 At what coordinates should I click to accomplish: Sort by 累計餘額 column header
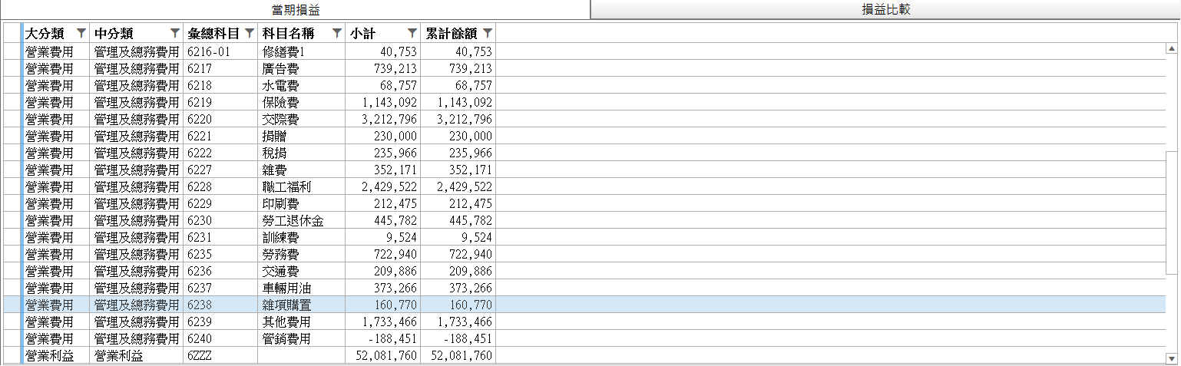tap(452, 33)
